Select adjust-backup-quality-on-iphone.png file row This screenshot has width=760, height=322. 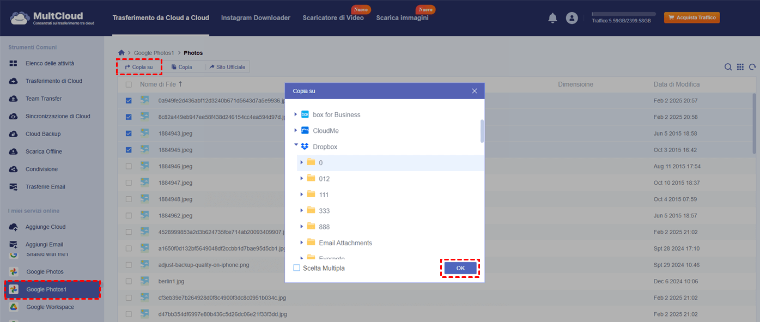coord(437,265)
